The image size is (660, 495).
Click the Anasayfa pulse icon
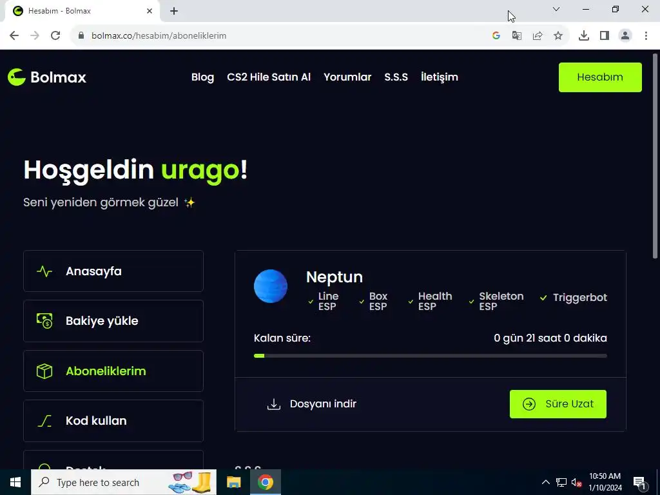point(44,271)
